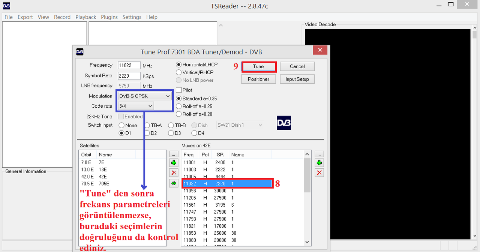Click the TSReader DVB icon in main title bar

pyautogui.click(x=6, y=6)
